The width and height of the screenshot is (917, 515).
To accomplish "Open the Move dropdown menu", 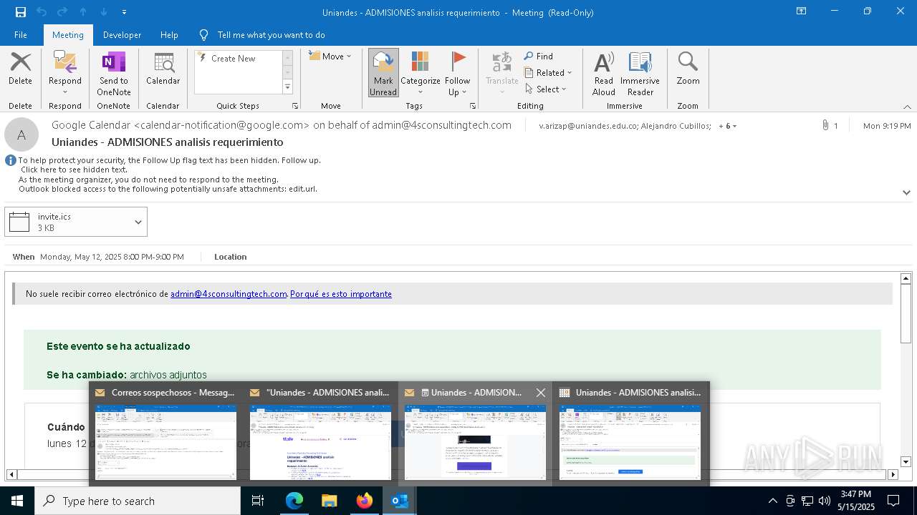I will tap(330, 57).
